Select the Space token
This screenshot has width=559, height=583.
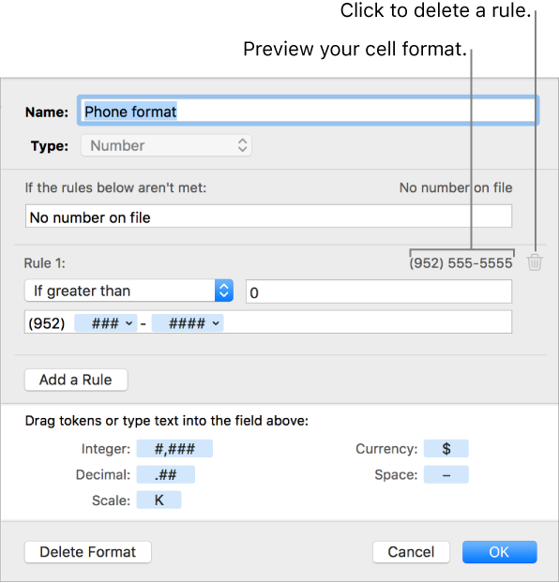446,475
